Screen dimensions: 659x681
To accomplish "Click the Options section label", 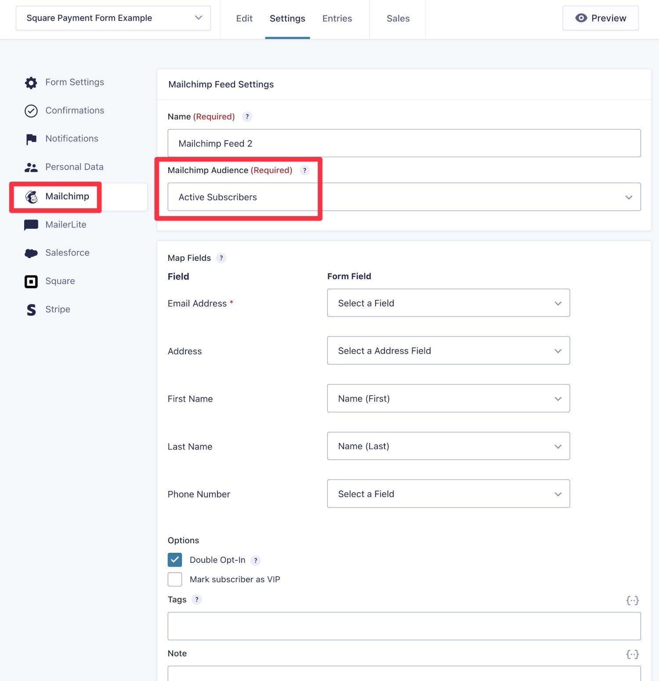I will point(183,540).
